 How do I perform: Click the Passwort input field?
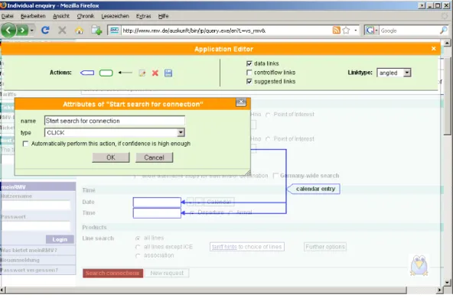pos(36,226)
